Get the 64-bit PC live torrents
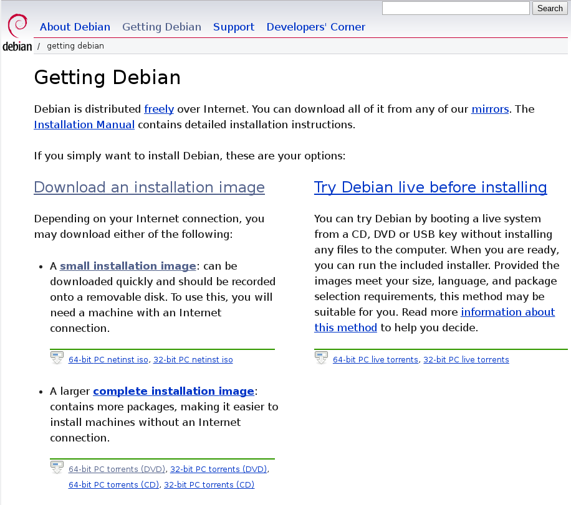Image resolution: width=571 pixels, height=505 pixels. [x=375, y=360]
